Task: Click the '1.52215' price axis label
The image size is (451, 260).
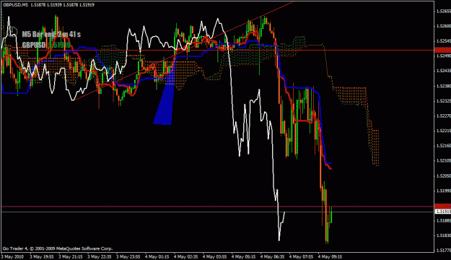Action: click(x=443, y=131)
